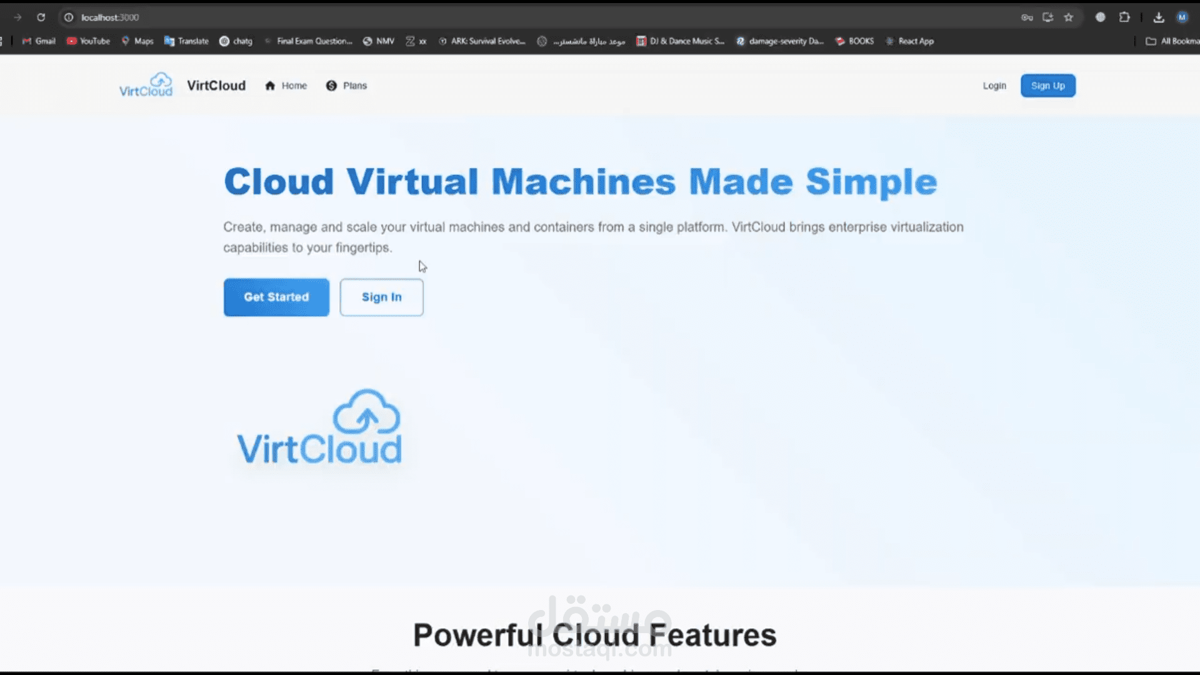Screen dimensions: 1200x675
Task: Click the VirtCloud cloud logo
Action: coord(145,84)
